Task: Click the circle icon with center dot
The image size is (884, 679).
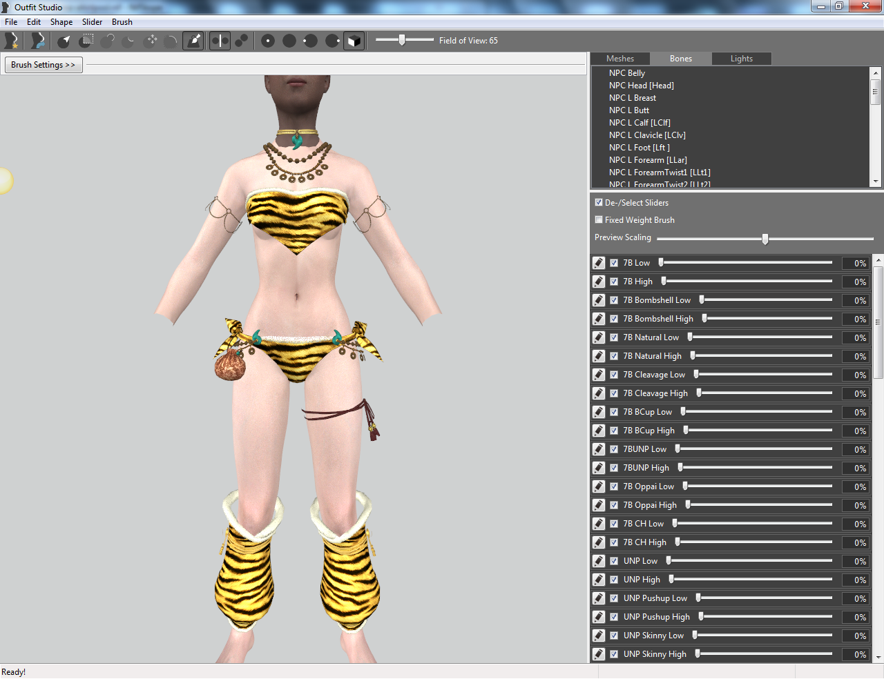Action: point(268,41)
